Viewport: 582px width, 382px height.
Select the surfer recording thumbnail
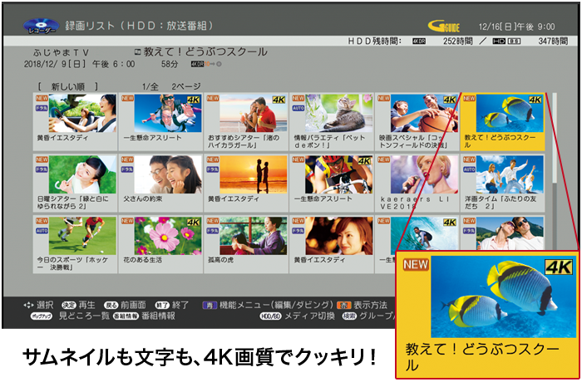[423, 233]
